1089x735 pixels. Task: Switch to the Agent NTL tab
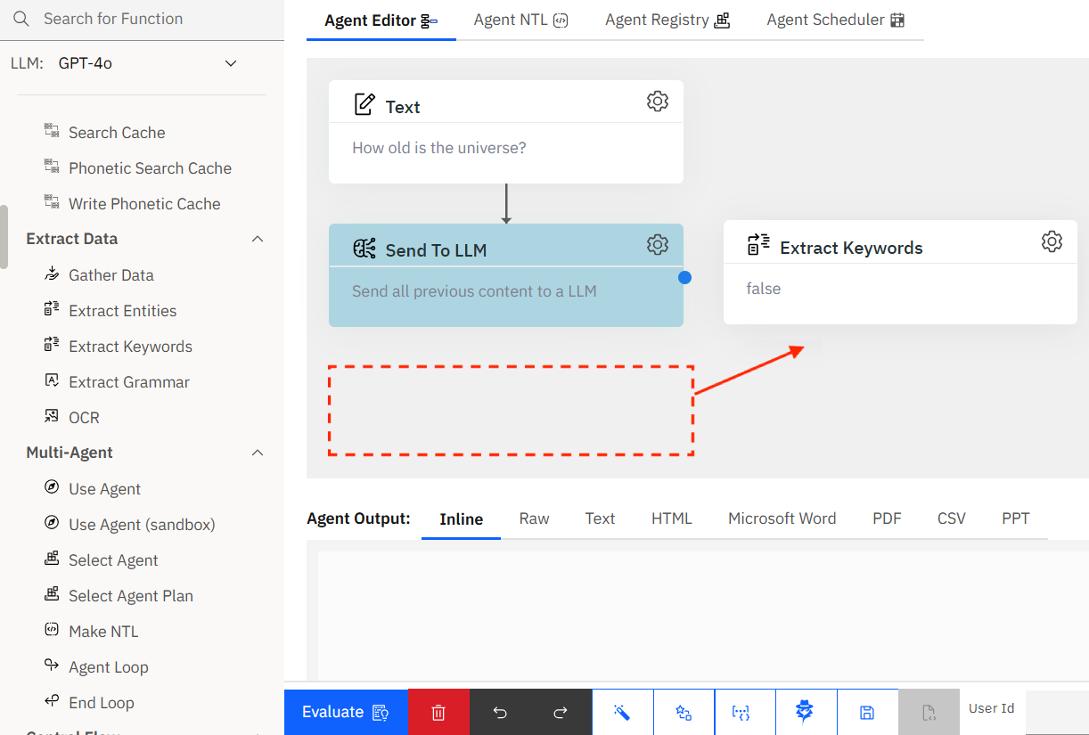521,20
